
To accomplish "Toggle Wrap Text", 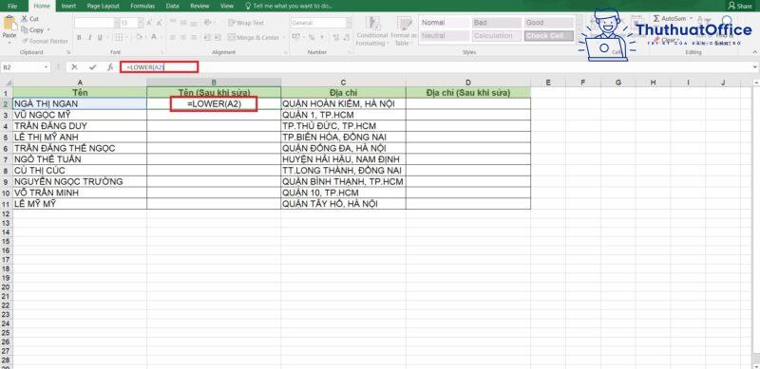I will coord(246,23).
